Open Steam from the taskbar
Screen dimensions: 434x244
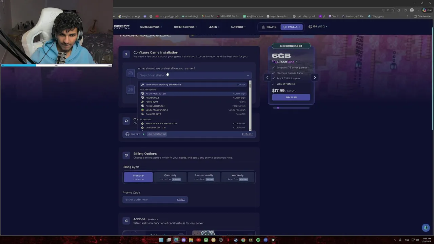236,240
